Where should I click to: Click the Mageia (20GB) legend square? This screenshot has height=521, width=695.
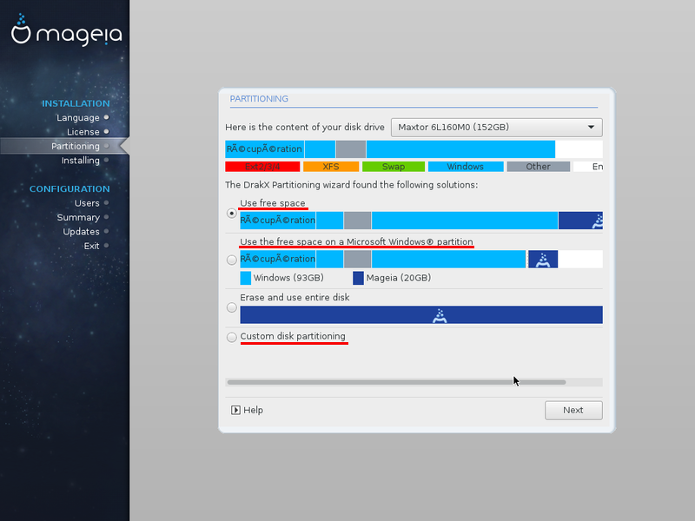coord(358,278)
